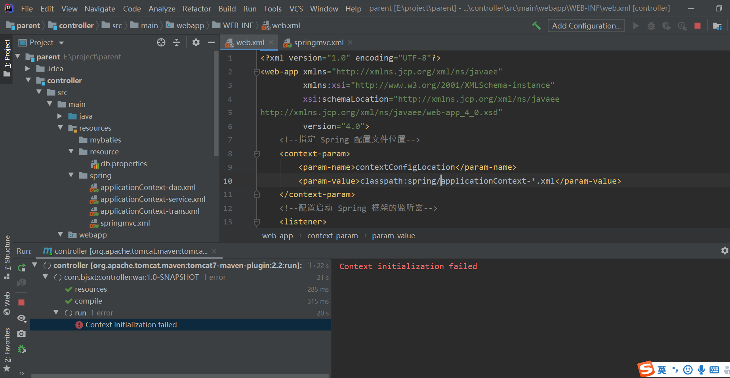Collapse the parent root node
Screen dimensions: 730x378
click(17, 57)
